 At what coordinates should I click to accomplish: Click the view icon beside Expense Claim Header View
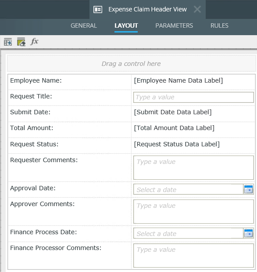tap(98, 9)
